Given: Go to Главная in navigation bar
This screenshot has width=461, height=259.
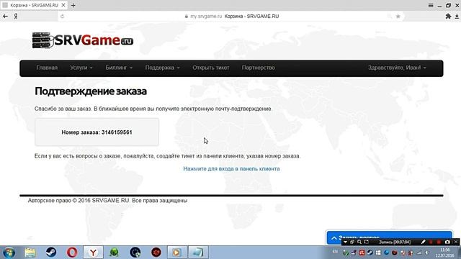Looking at the screenshot, I should [x=47, y=68].
